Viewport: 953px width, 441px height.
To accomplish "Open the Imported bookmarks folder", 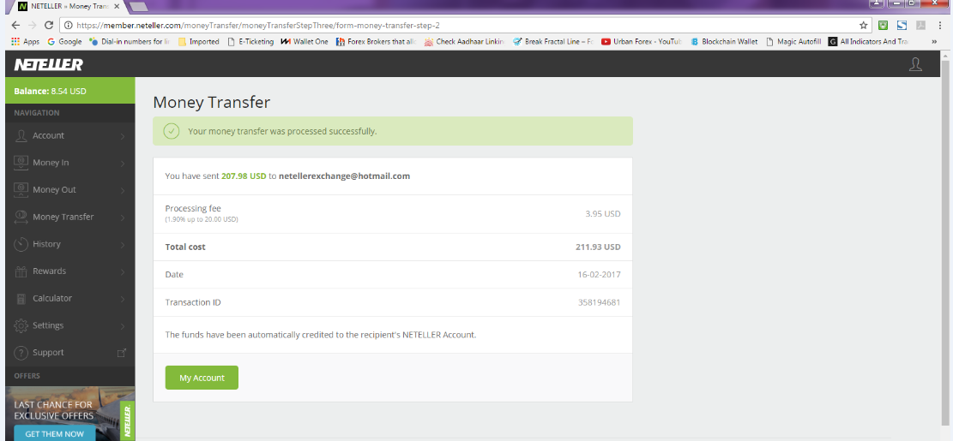I will pyautogui.click(x=199, y=42).
